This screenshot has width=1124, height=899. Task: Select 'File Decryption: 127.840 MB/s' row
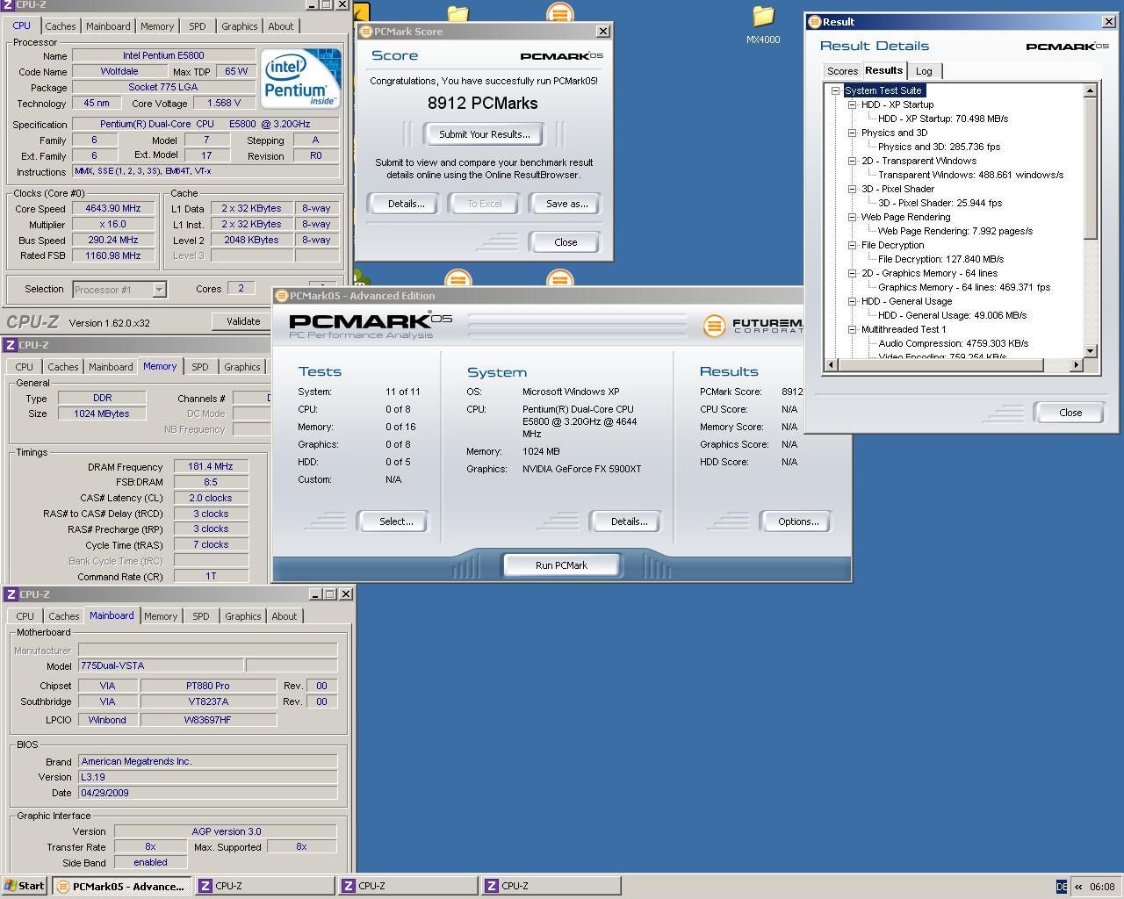[940, 259]
